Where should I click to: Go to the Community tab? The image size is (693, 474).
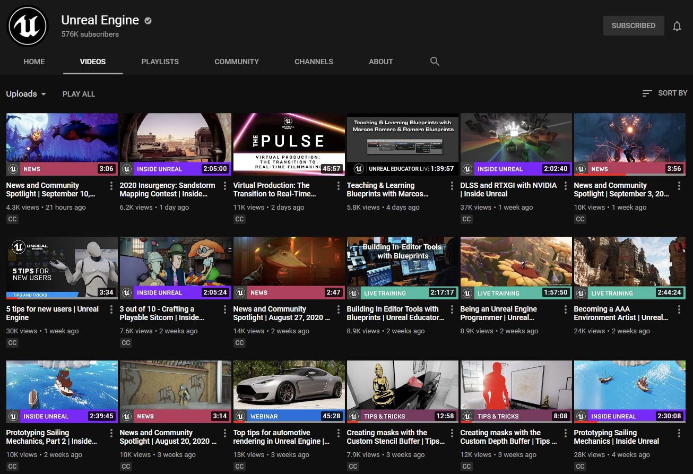pyautogui.click(x=237, y=62)
